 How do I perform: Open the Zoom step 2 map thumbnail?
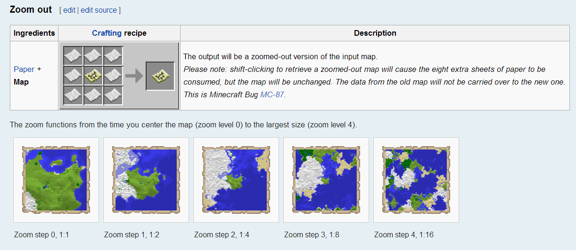(236, 180)
